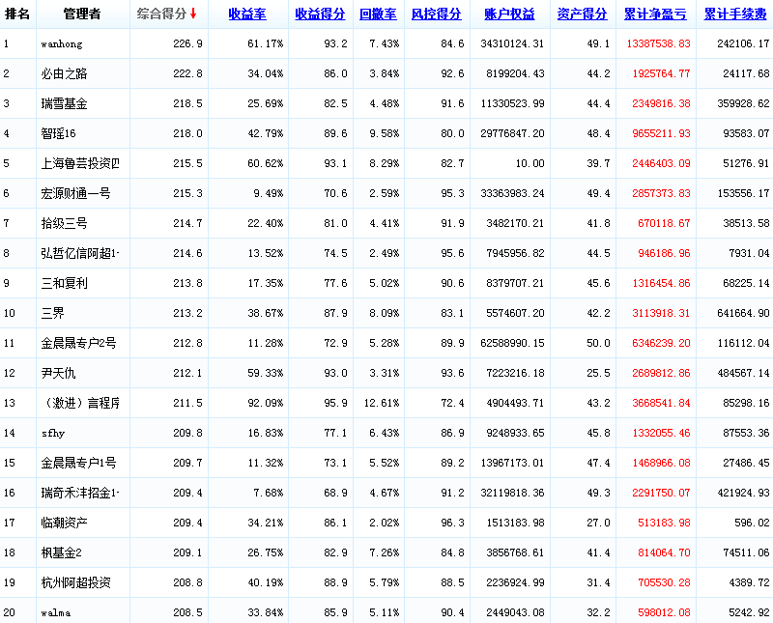Screen dimensions: 773x623
Task: Select manager name 必由之路
Action: (64, 74)
